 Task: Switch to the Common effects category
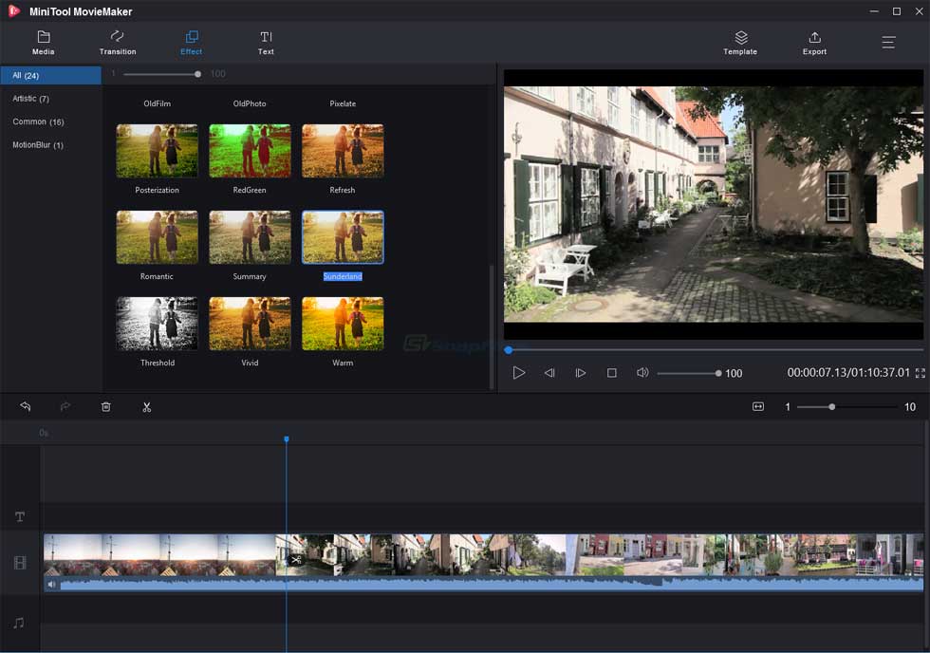[x=36, y=121]
